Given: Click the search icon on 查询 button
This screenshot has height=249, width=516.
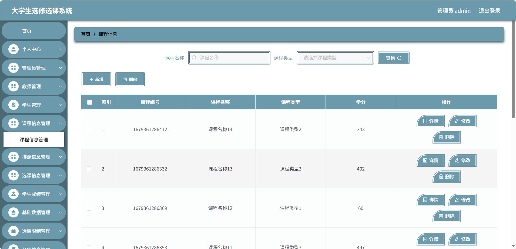Looking at the screenshot, I should click(x=399, y=58).
